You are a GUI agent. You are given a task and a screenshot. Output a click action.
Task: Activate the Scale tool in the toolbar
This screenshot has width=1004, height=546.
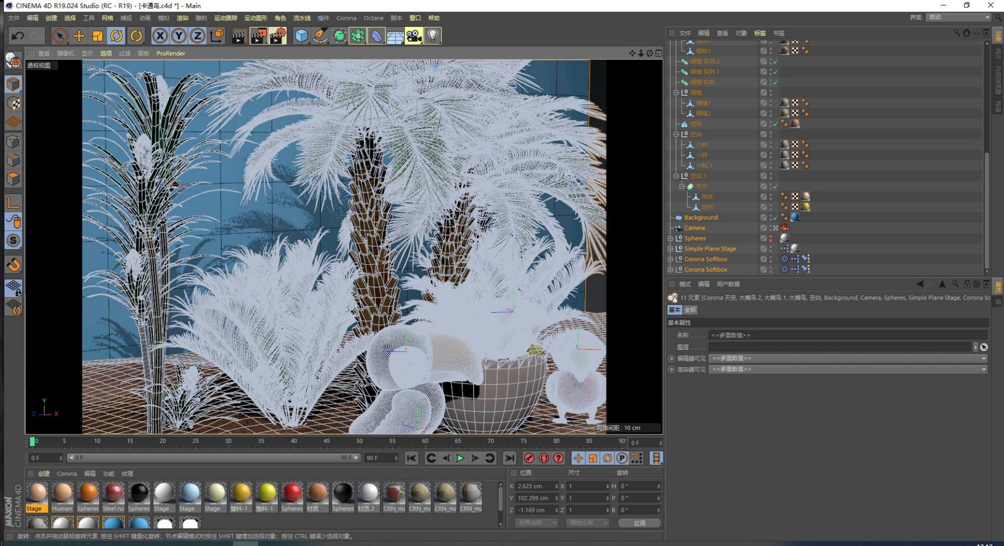point(98,36)
